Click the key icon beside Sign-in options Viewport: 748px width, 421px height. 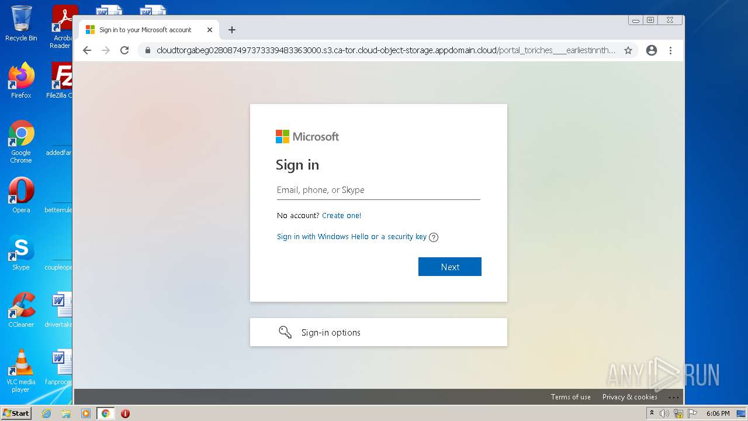285,332
